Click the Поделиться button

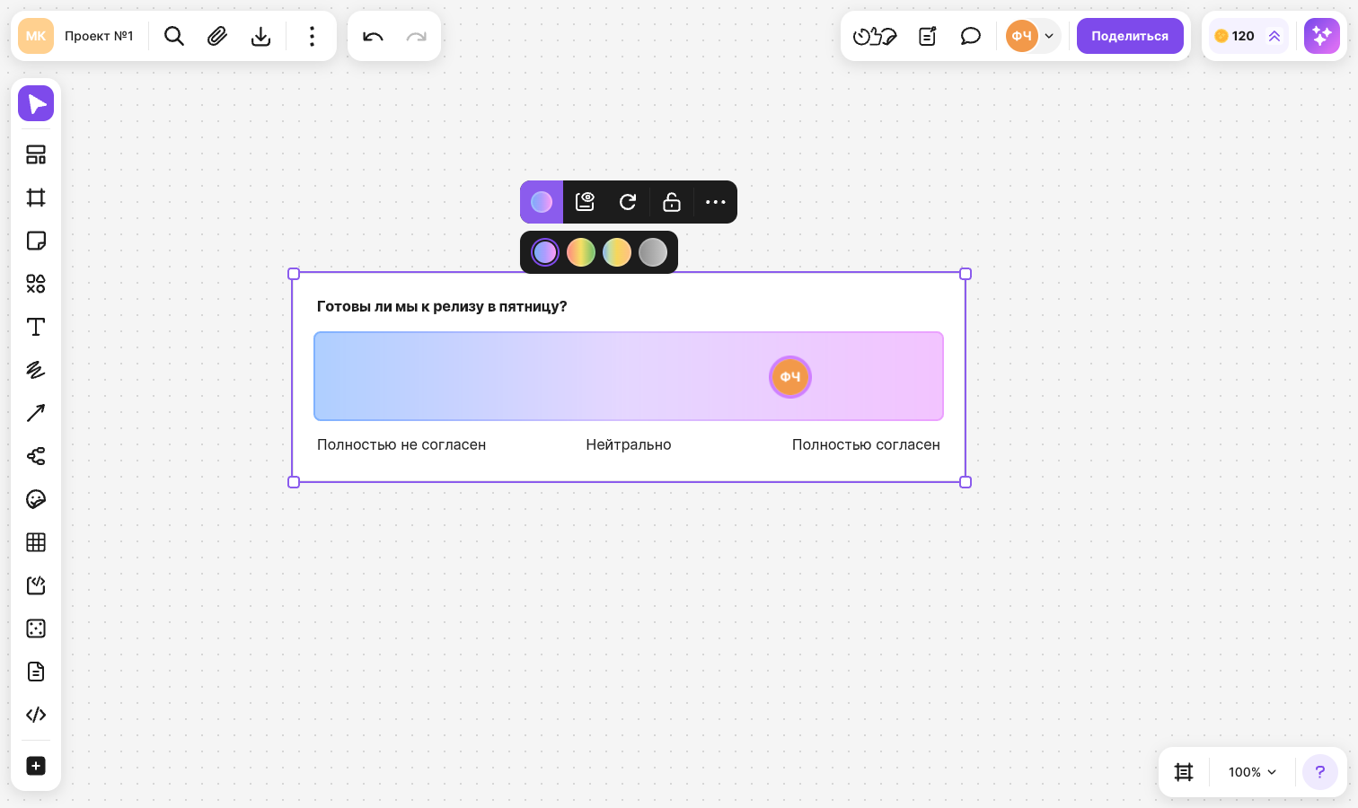1130,36
